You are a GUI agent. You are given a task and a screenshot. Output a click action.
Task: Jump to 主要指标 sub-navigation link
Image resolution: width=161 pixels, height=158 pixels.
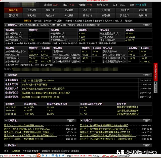(x=88, y=21)
